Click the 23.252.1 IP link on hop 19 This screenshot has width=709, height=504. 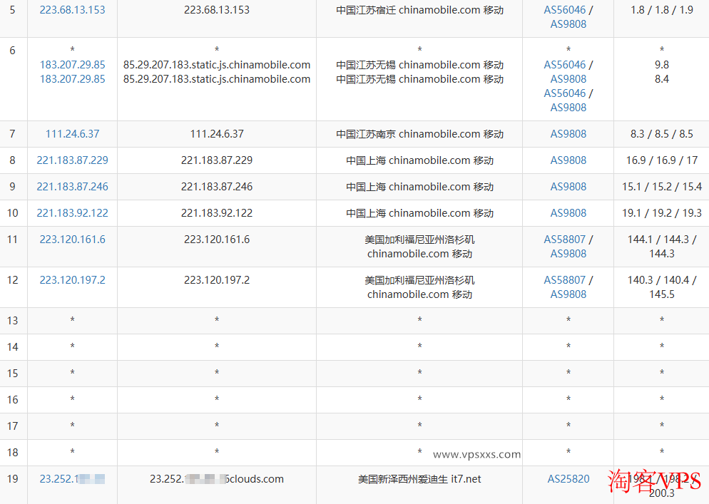point(72,478)
